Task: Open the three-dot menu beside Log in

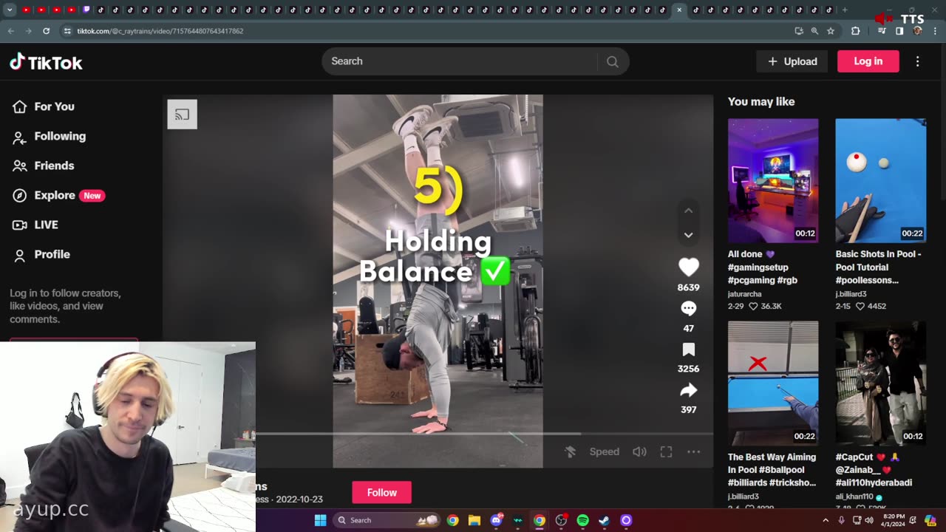Action: (917, 61)
